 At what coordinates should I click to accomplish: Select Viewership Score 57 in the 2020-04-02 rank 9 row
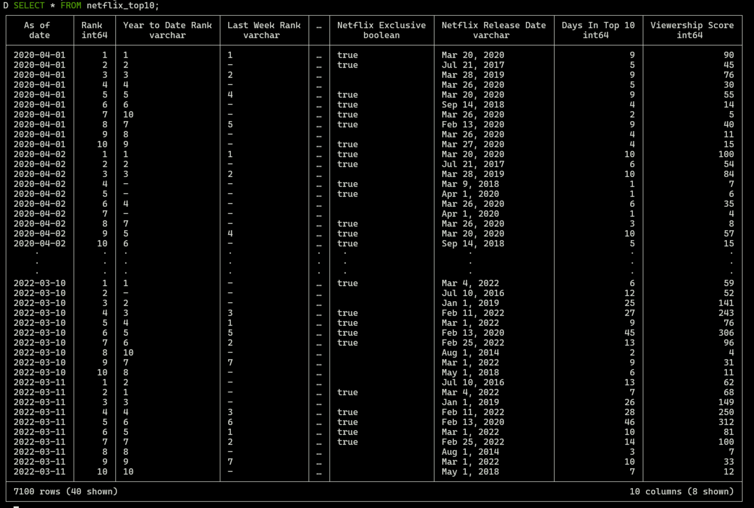pos(729,234)
